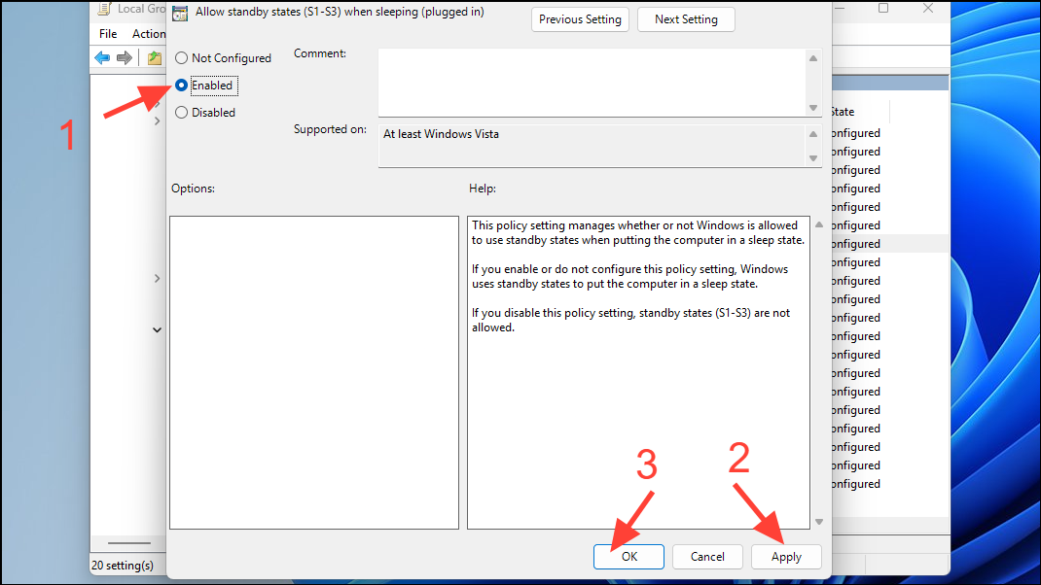Click the Next Setting button

click(686, 18)
